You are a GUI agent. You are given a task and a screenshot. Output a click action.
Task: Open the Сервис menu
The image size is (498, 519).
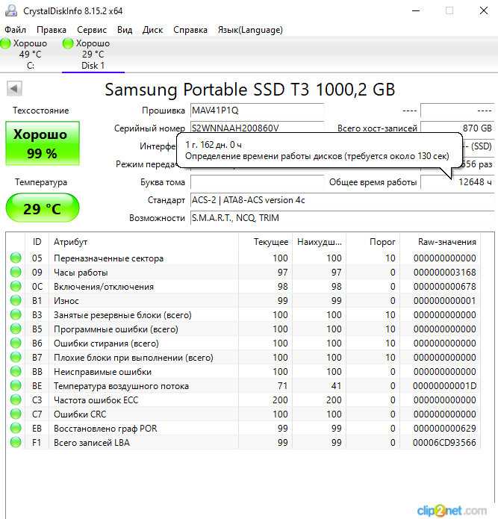point(92,30)
